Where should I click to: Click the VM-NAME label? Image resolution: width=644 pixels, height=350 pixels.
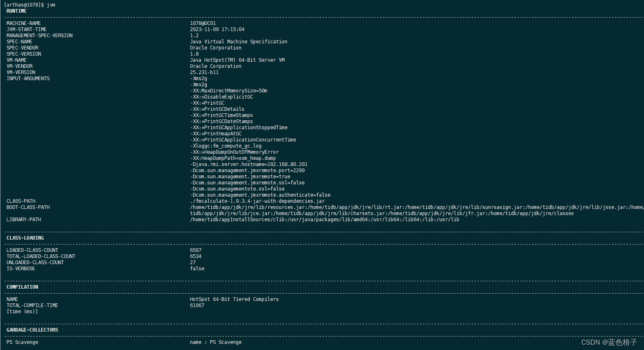pyautogui.click(x=16, y=60)
